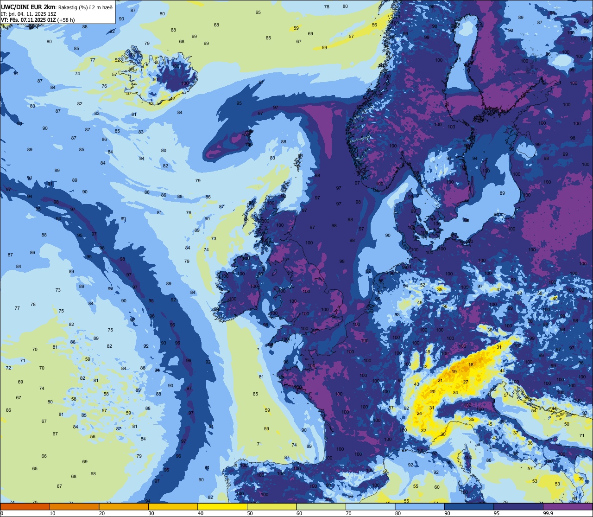The height and width of the screenshot is (517, 593).
Task: Click the map value 47 in central Europe
Action: [x=499, y=289]
